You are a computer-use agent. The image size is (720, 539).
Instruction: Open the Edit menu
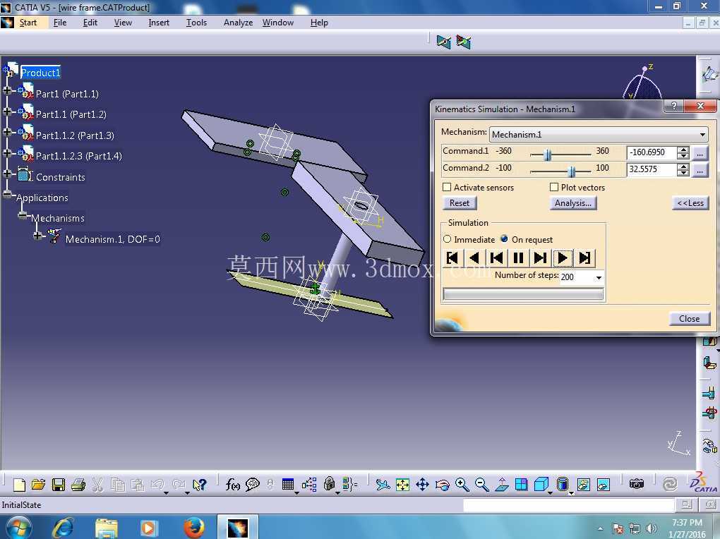(90, 23)
